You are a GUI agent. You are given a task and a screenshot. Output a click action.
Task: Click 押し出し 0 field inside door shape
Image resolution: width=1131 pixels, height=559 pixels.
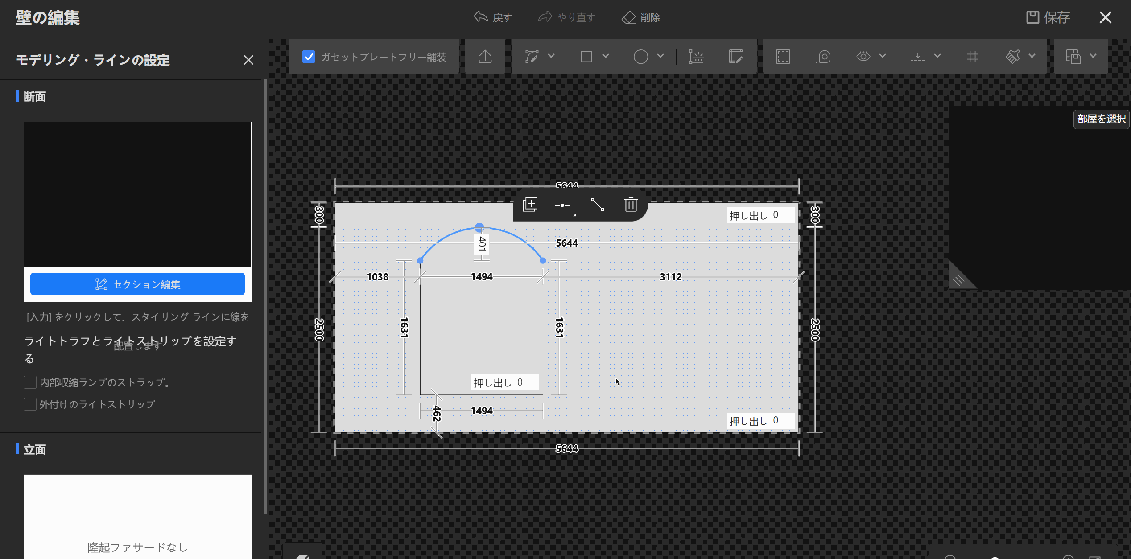(505, 382)
